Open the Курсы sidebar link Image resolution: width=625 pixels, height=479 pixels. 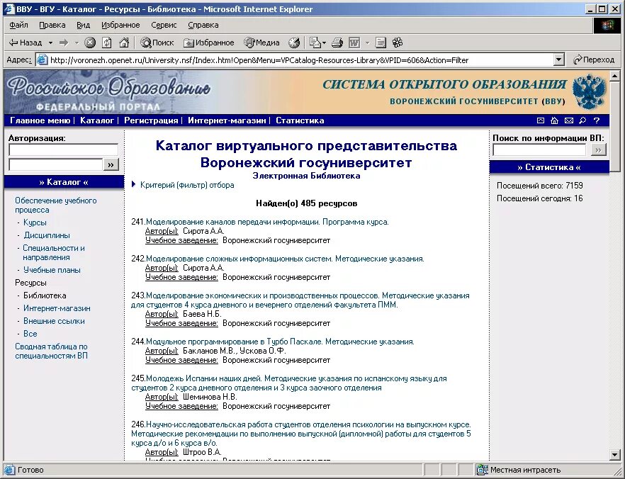[35, 222]
